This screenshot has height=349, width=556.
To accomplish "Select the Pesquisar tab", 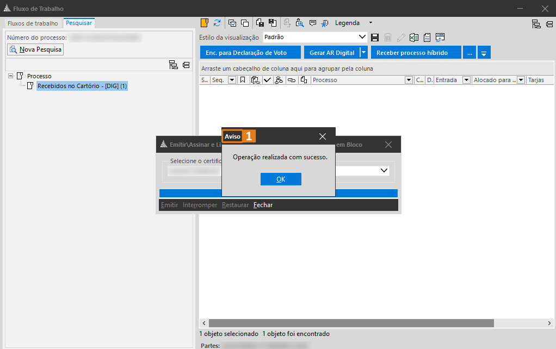I will click(79, 23).
